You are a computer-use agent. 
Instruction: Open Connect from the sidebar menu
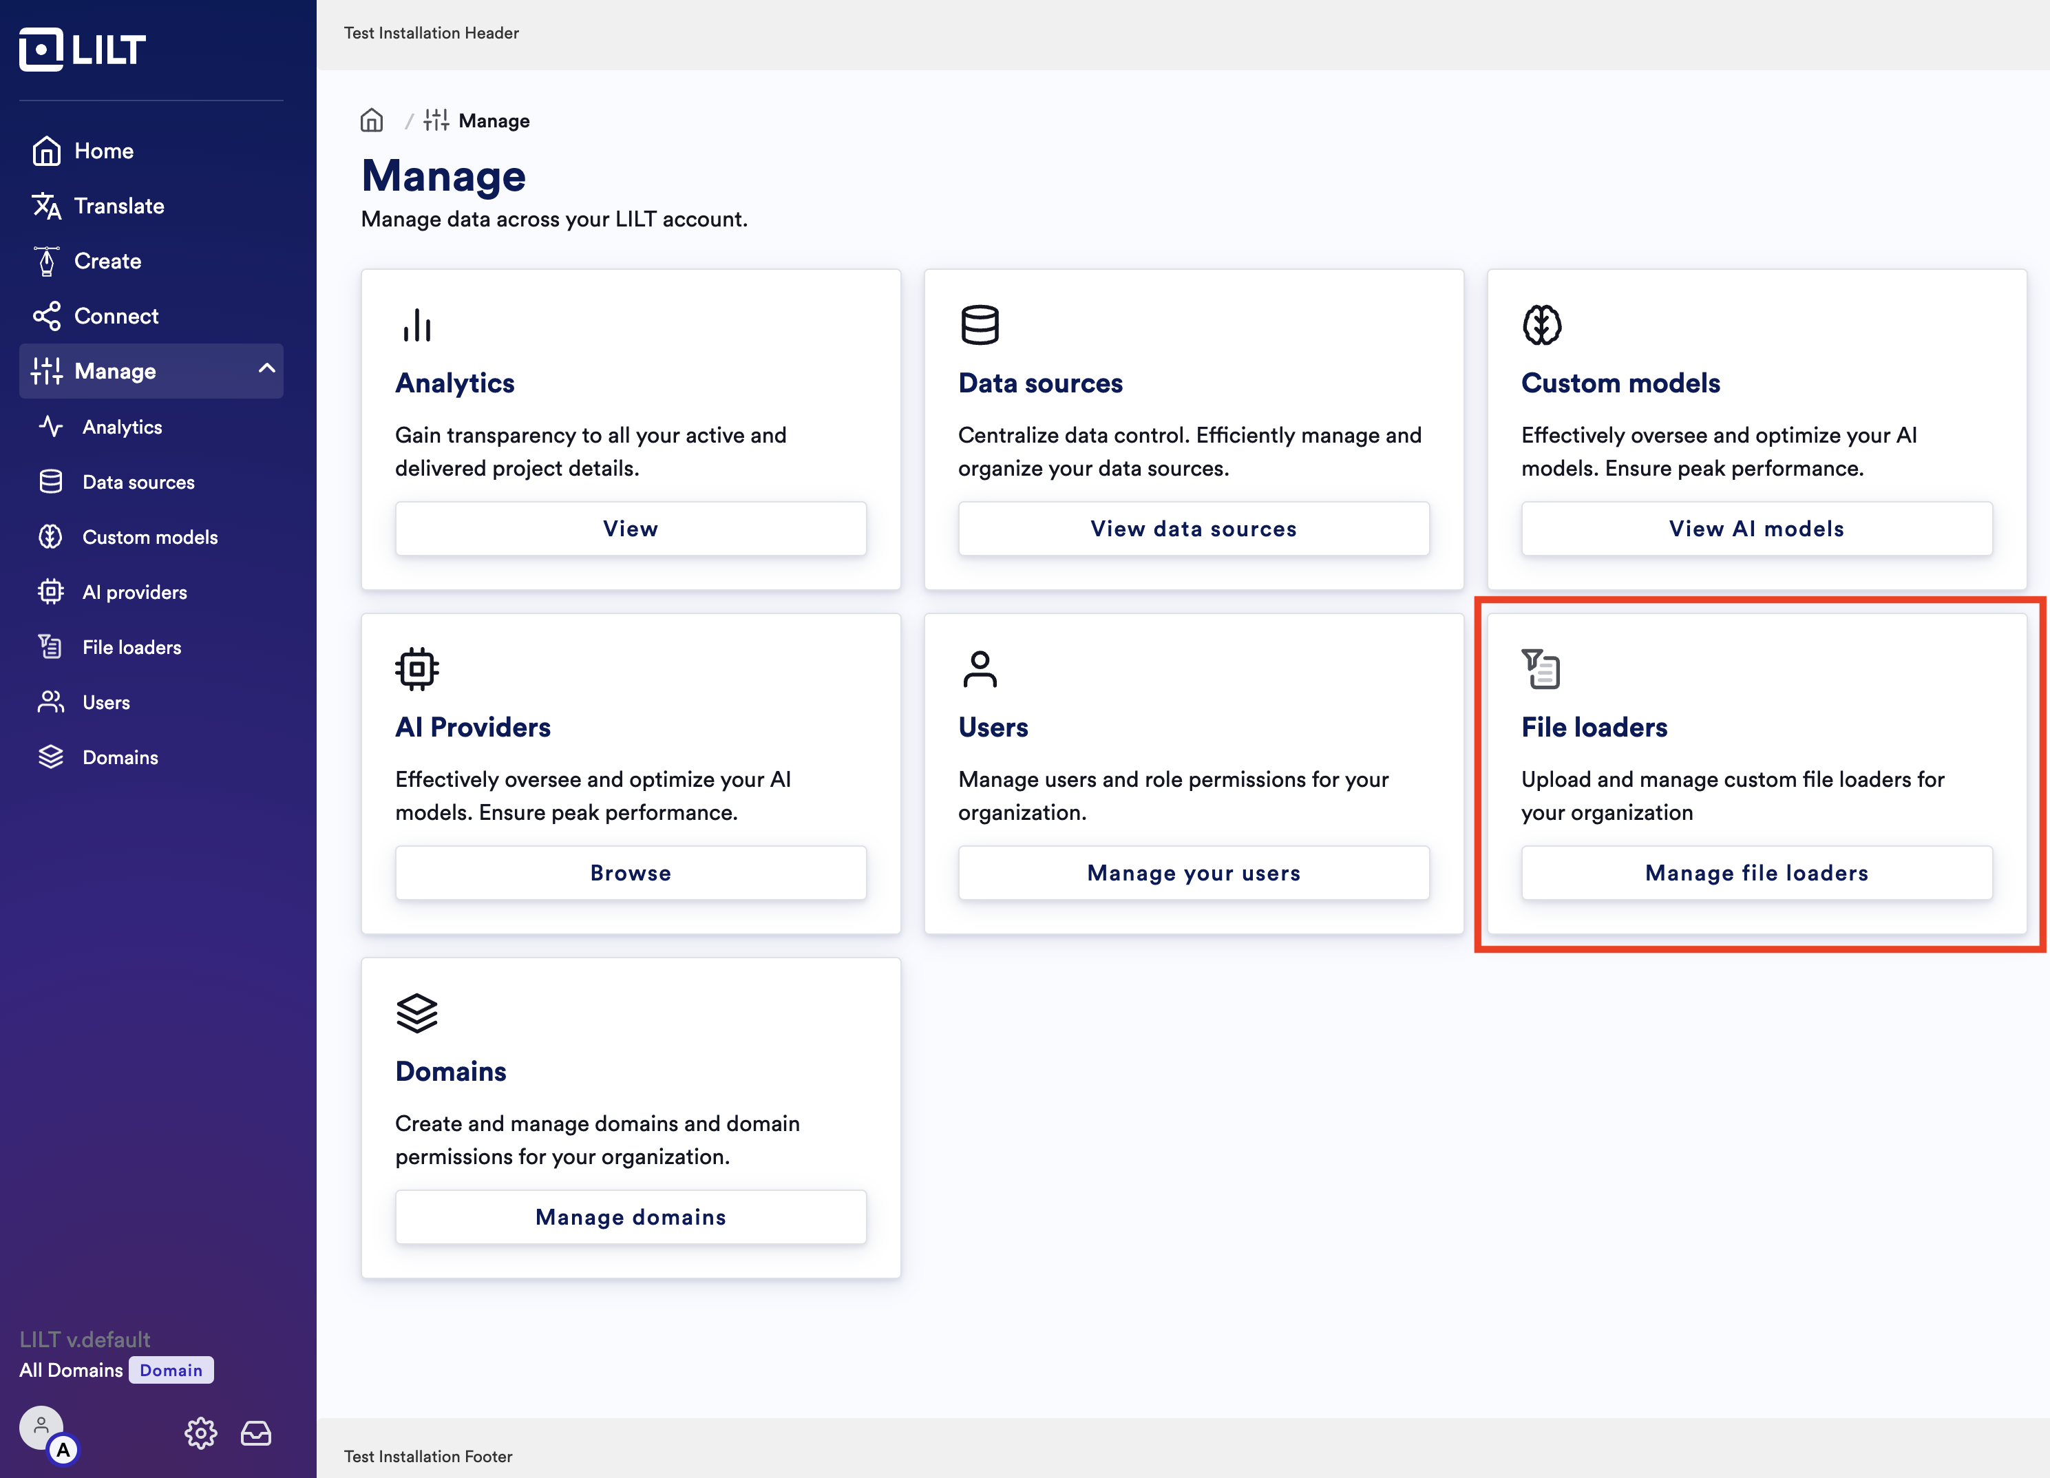[x=151, y=317]
